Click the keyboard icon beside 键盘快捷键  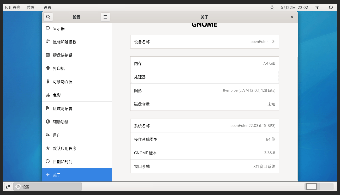[x=47, y=55]
